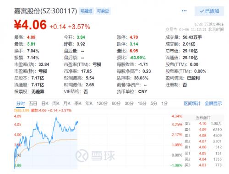Click the 可融资 tag badge
Image resolution: width=229 pixels, height=174 pixels.
86,11
